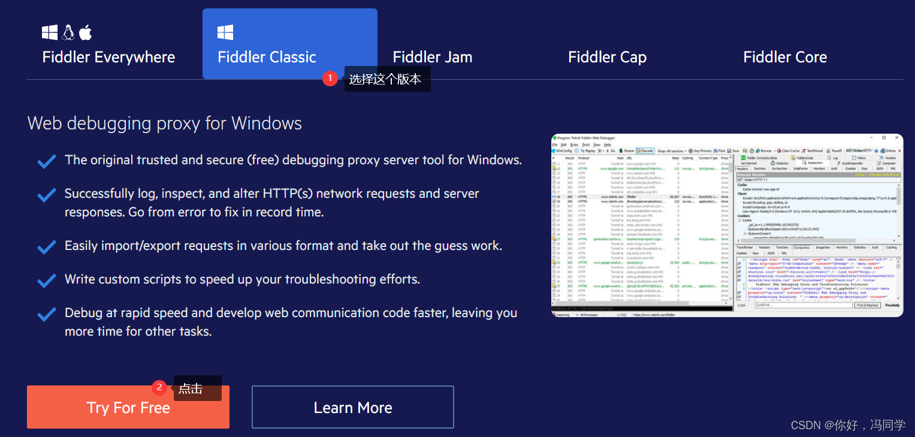Open the Fiddler Core tab
The height and width of the screenshot is (437, 915).
[x=785, y=58]
